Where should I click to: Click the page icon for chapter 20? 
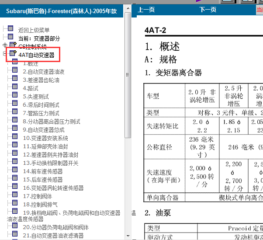coord(15,226)
